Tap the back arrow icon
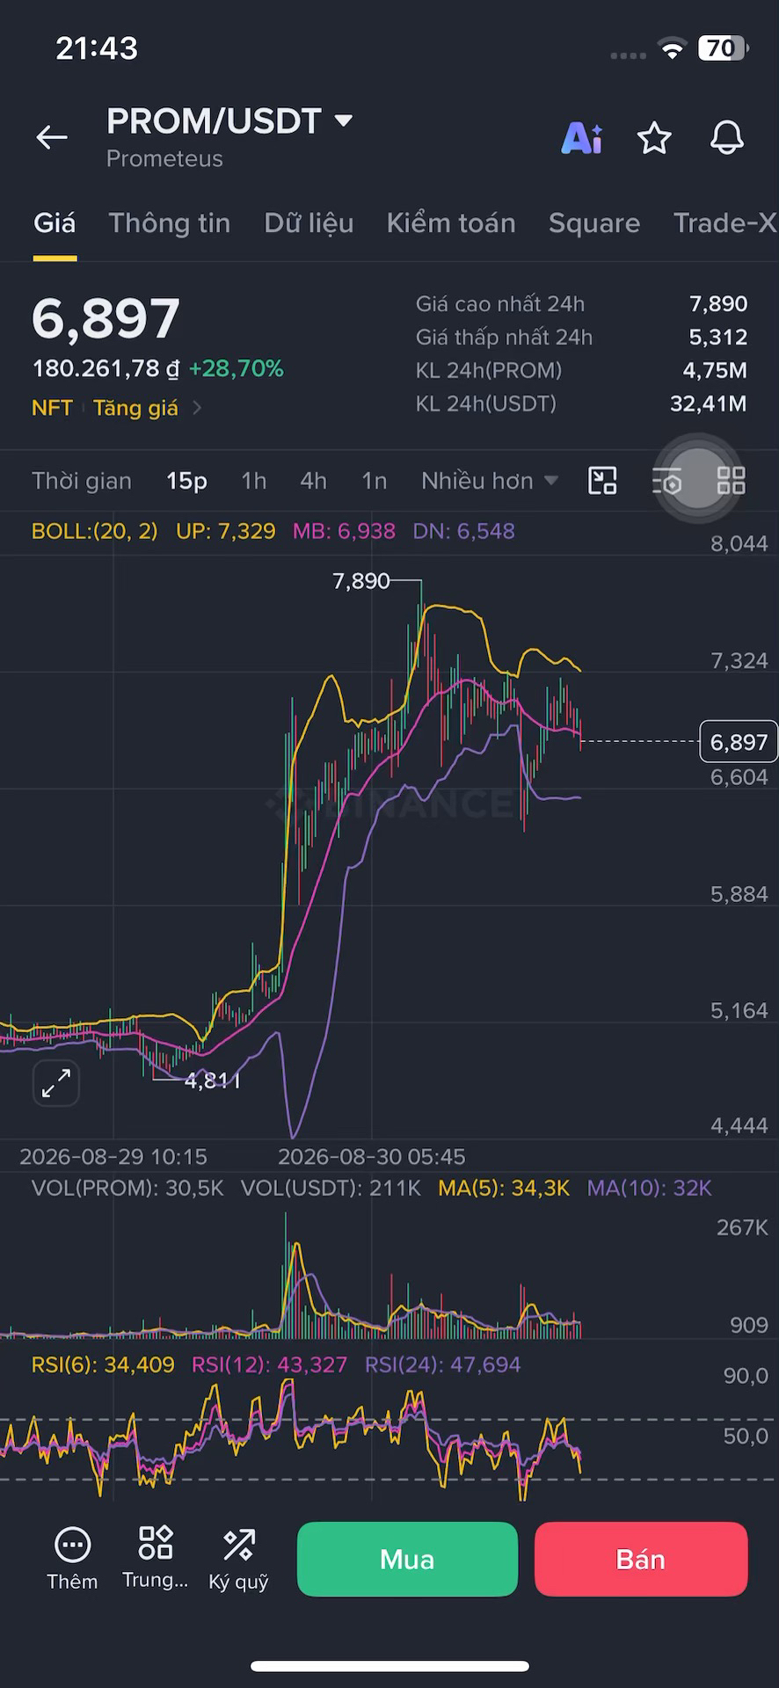This screenshot has height=1688, width=779. pyautogui.click(x=52, y=137)
